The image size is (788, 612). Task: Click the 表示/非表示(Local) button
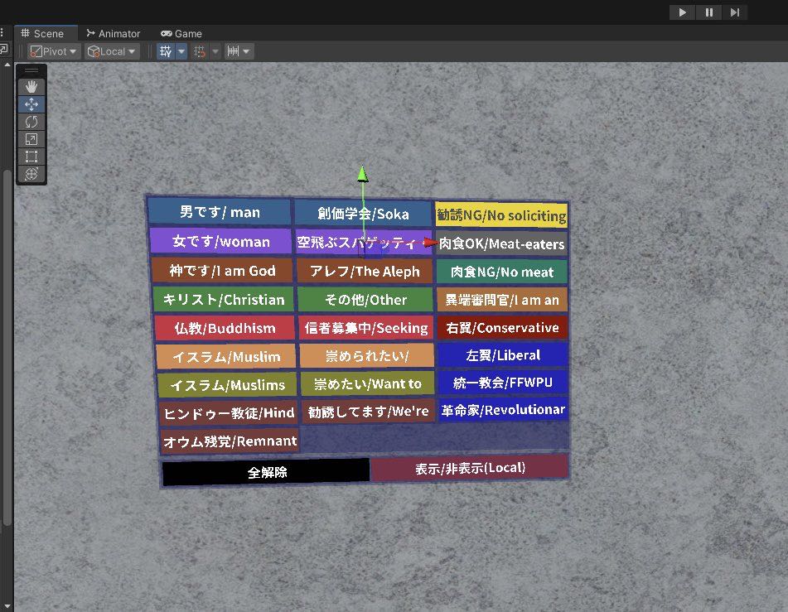click(x=470, y=468)
